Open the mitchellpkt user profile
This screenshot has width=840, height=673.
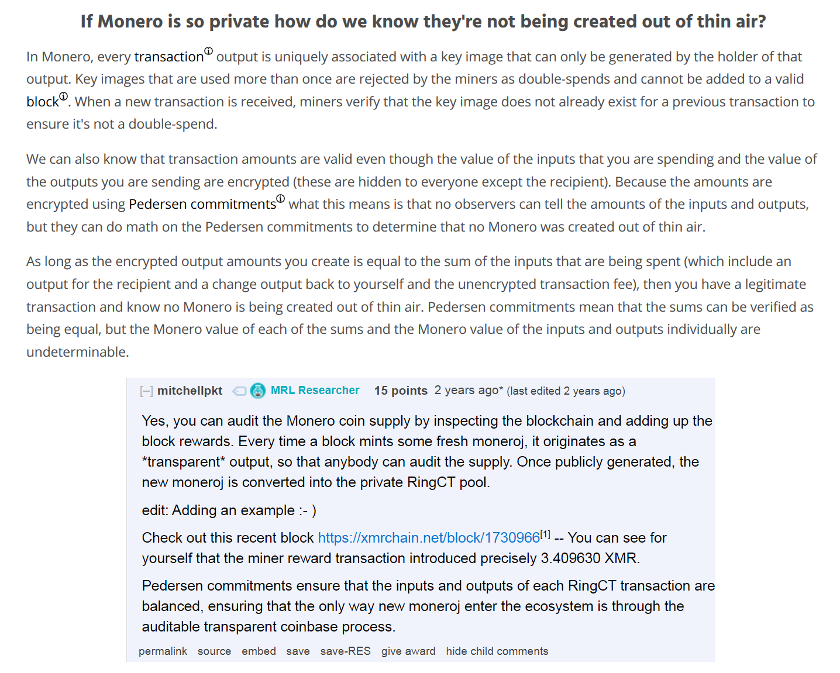[x=190, y=391]
